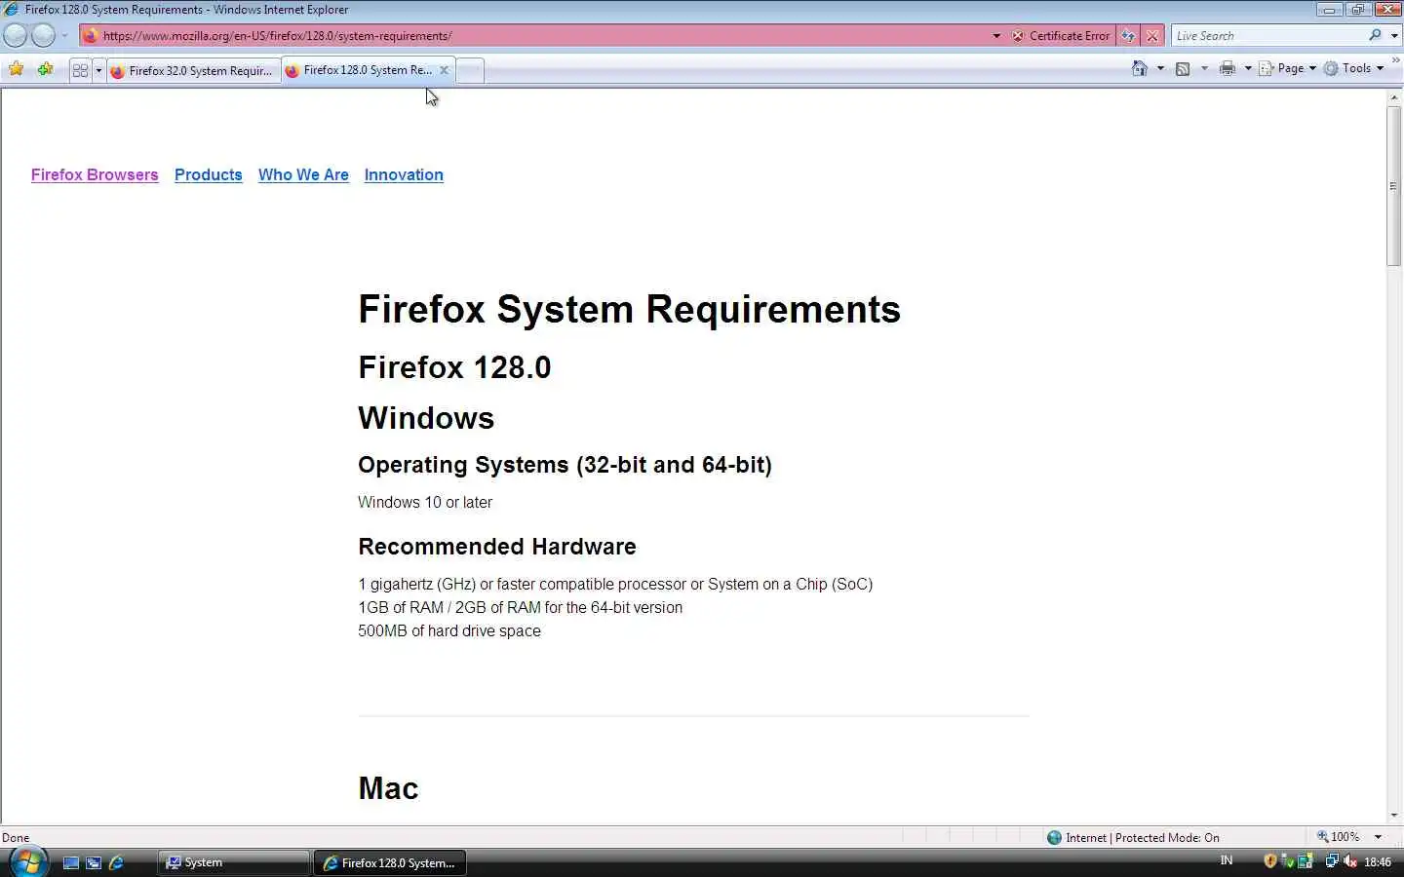1404x877 pixels.
Task: Click the 100% zoom level button
Action: coord(1339,837)
